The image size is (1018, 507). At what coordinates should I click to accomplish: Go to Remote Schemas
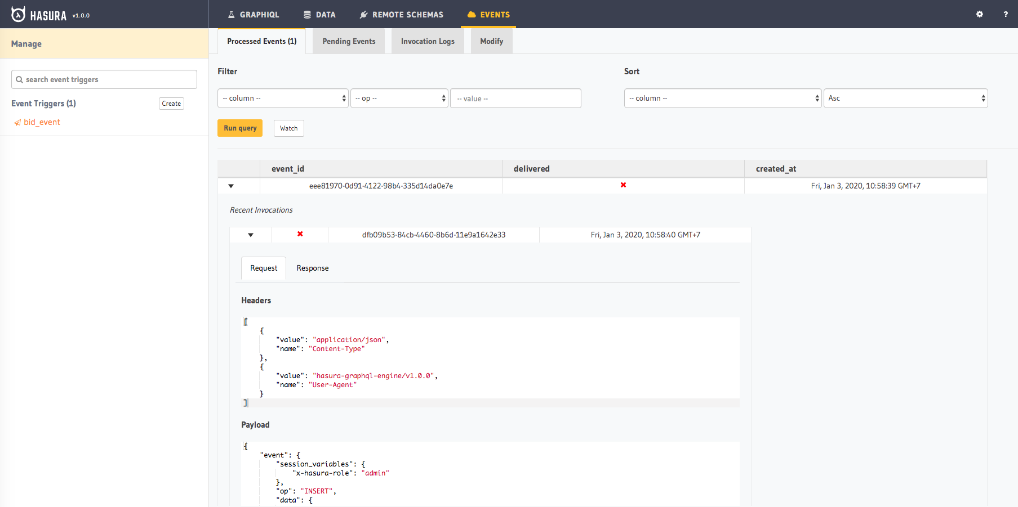click(x=402, y=15)
